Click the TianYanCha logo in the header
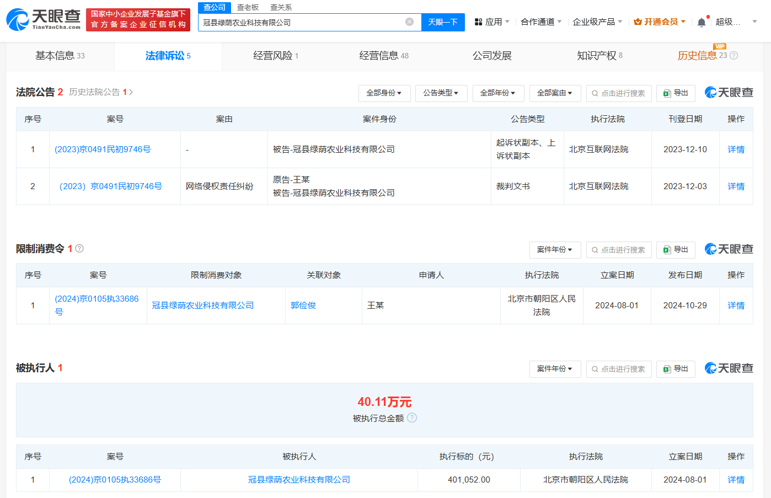This screenshot has width=771, height=498. [43, 19]
